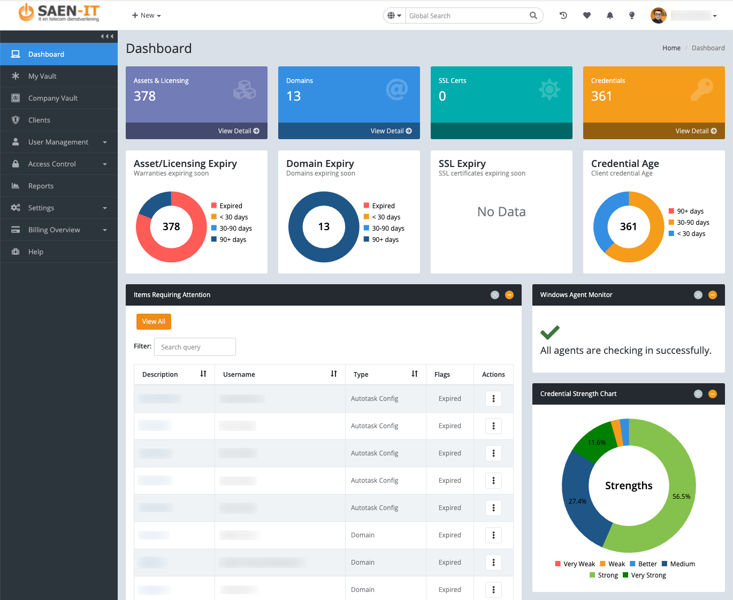Click the lightbulb tips icon
The height and width of the screenshot is (600, 733).
tap(632, 16)
